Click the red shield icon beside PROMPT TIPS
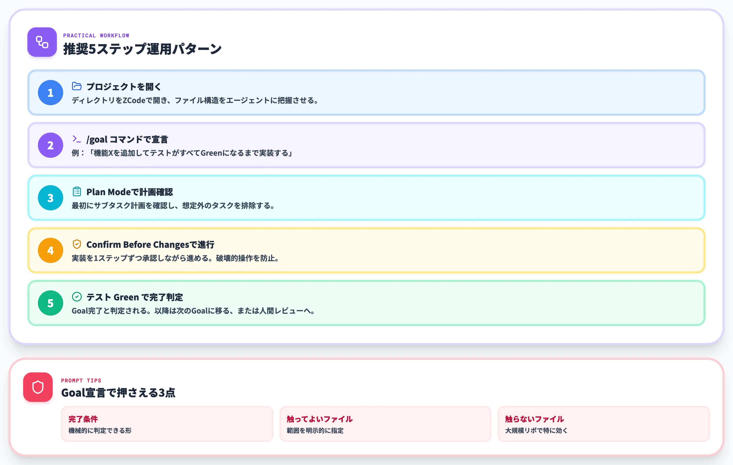Screen dimensions: 733x465 click(38, 387)
